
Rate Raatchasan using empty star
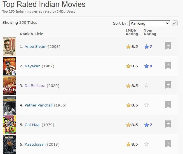[147, 144]
